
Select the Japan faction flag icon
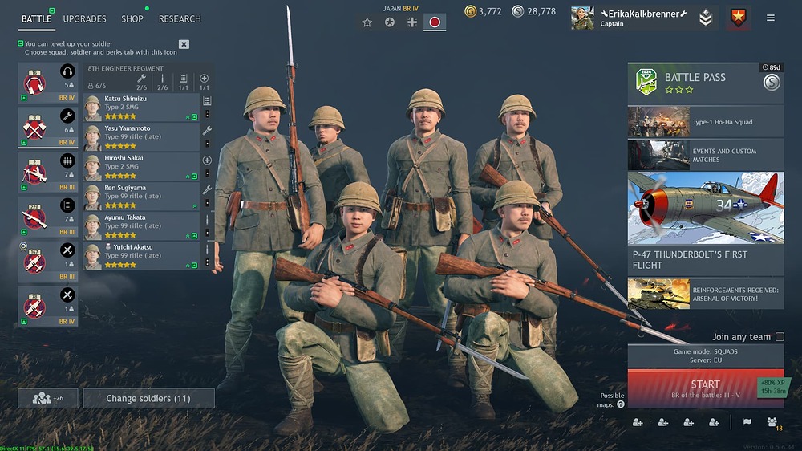(435, 22)
